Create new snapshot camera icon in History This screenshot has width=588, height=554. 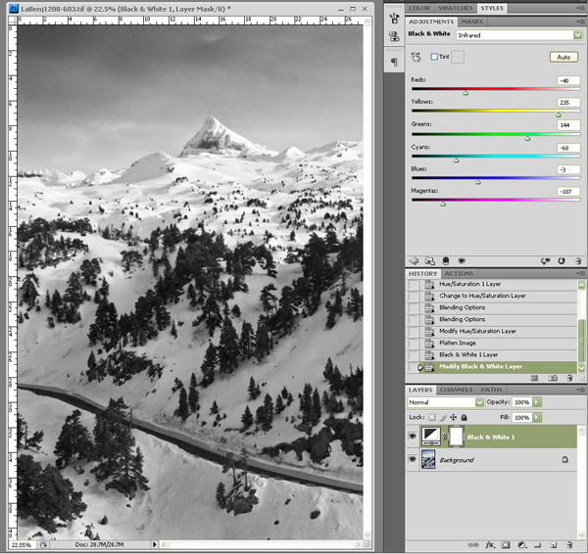click(x=553, y=378)
